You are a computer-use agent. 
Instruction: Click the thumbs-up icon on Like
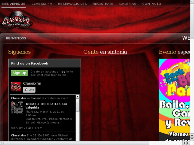tap(26, 89)
